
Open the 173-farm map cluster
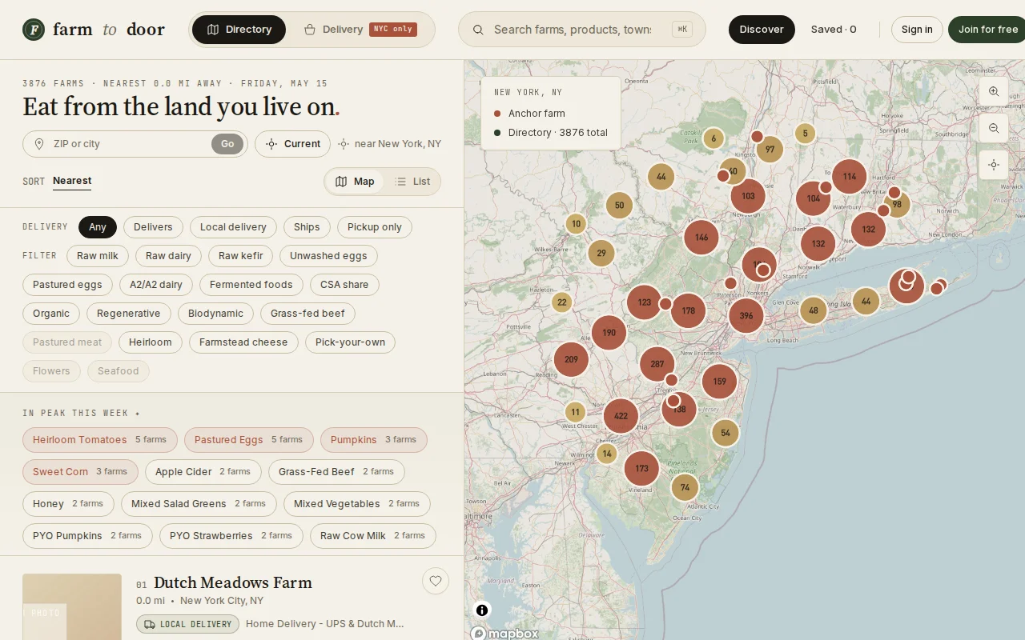641,469
